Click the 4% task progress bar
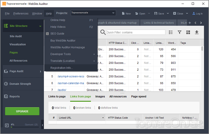Screen dimensions: 209x134 pyautogui.click(x=25, y=127)
